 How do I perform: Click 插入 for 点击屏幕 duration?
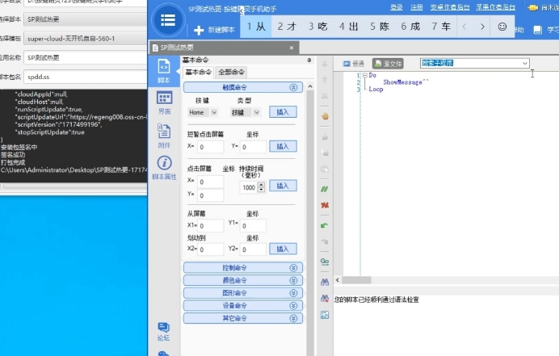pos(283,186)
